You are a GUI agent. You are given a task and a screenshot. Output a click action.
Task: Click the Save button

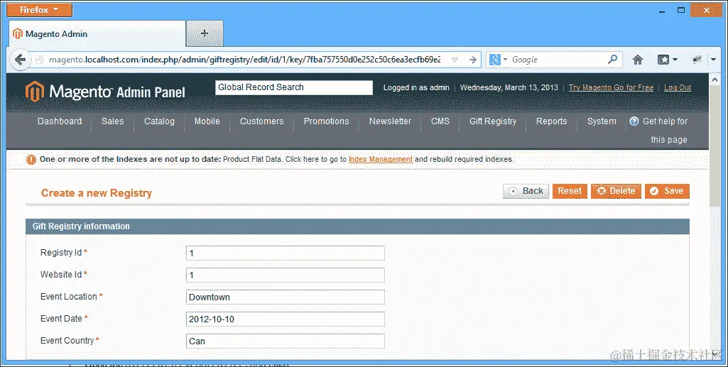coord(667,191)
